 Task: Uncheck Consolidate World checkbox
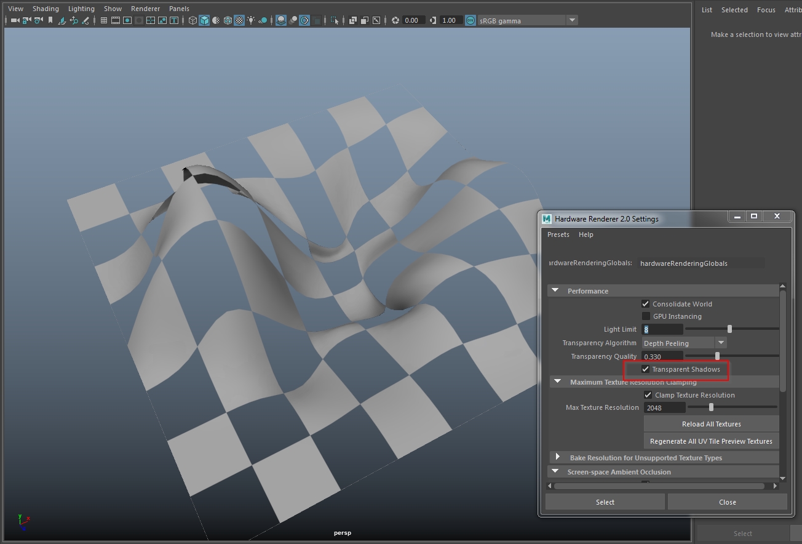646,304
